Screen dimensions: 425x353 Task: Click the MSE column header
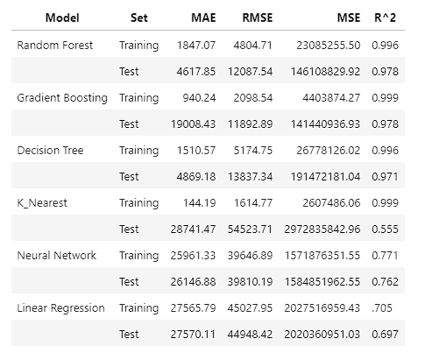[x=349, y=18]
